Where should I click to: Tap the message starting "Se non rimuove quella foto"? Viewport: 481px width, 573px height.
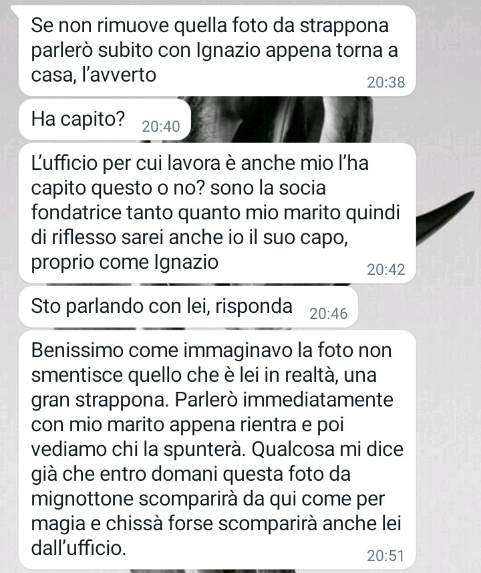(217, 50)
